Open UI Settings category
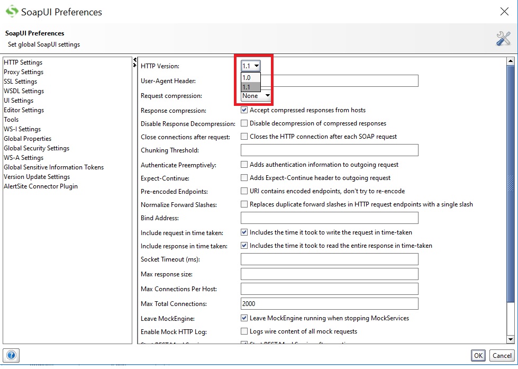 (x=19, y=101)
